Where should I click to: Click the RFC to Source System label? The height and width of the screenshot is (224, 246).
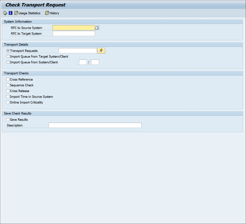(x=27, y=28)
